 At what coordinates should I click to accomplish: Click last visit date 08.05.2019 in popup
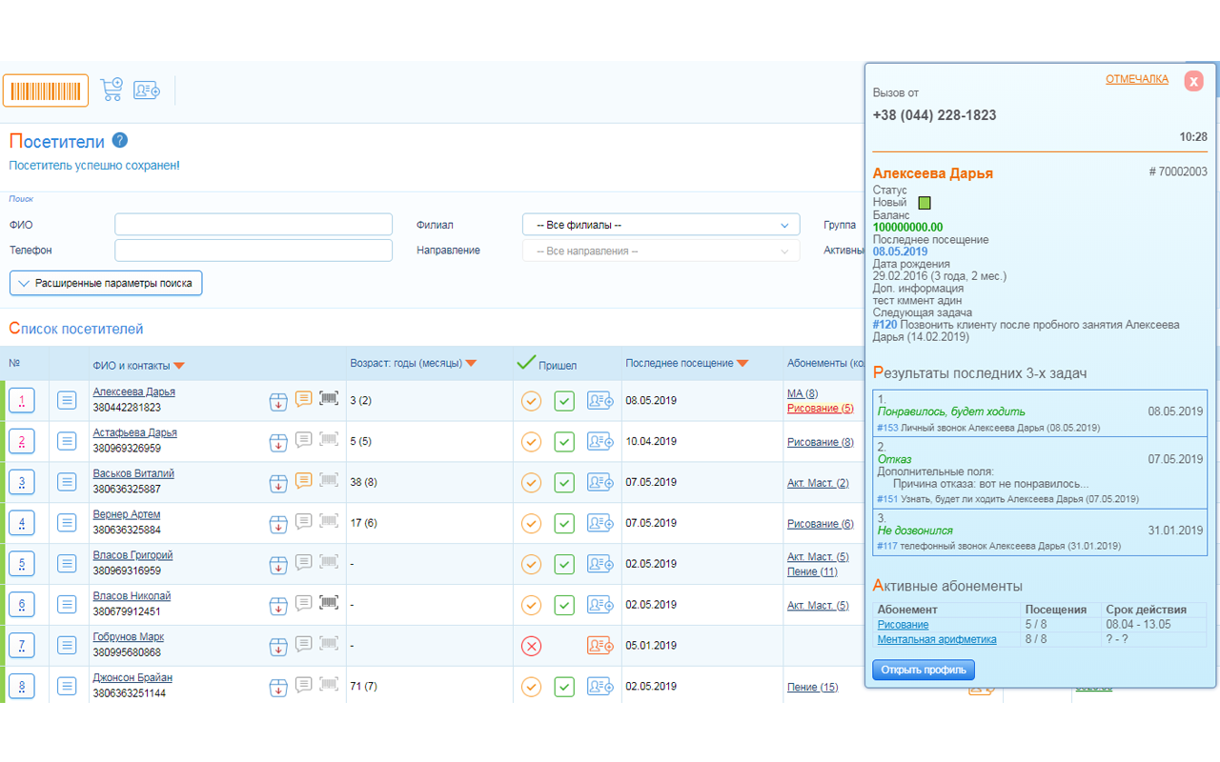[900, 252]
